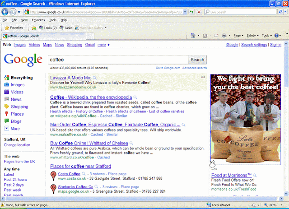Click the Google Search button
Viewport: 289px width, 209px height.
tap(197, 60)
